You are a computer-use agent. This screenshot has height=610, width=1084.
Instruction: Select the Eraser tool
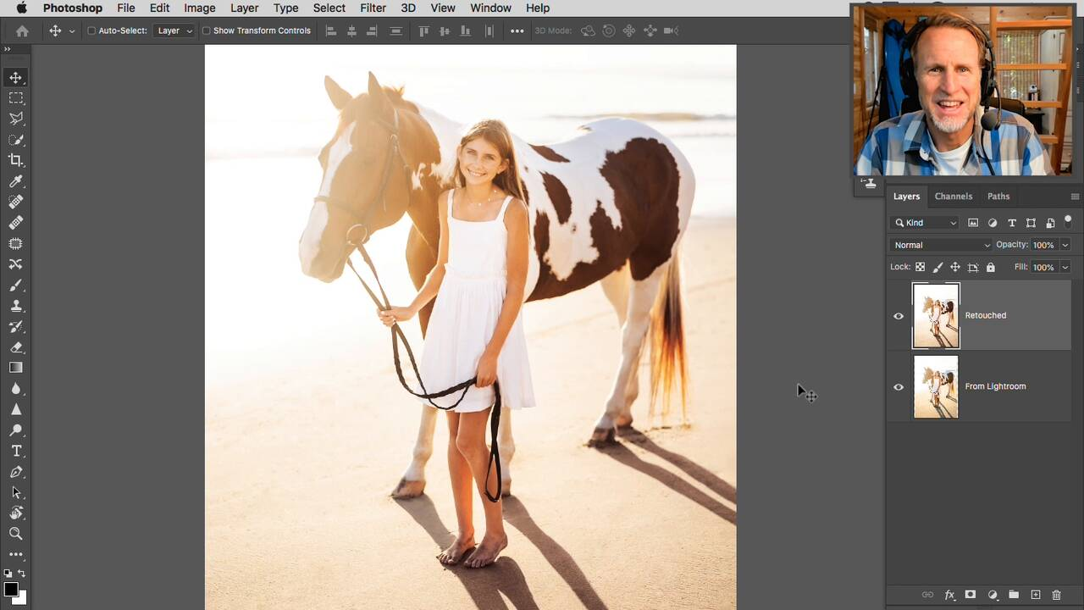coord(15,347)
